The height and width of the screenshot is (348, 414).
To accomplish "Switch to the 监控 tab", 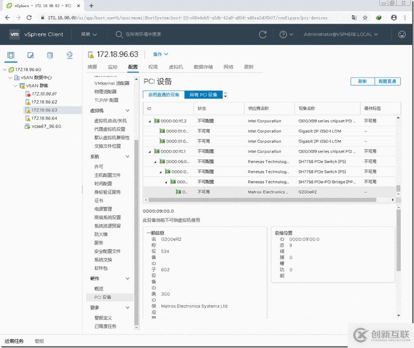I will click(112, 67).
